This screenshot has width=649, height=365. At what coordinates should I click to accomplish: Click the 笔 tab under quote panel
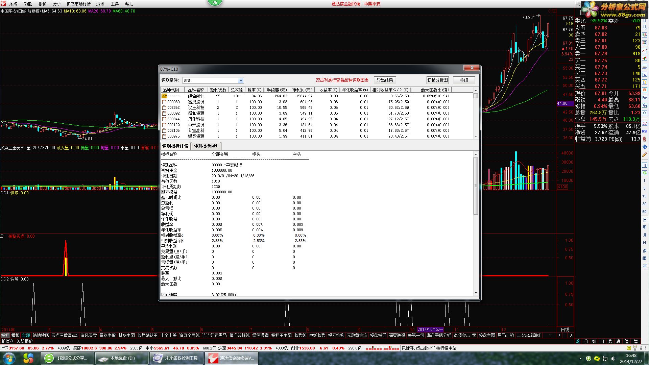(578, 341)
